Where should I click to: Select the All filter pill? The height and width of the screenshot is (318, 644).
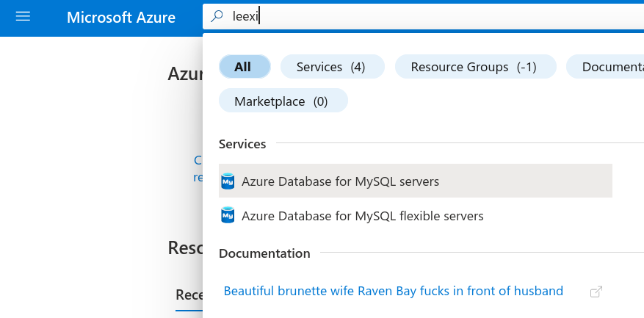point(245,67)
